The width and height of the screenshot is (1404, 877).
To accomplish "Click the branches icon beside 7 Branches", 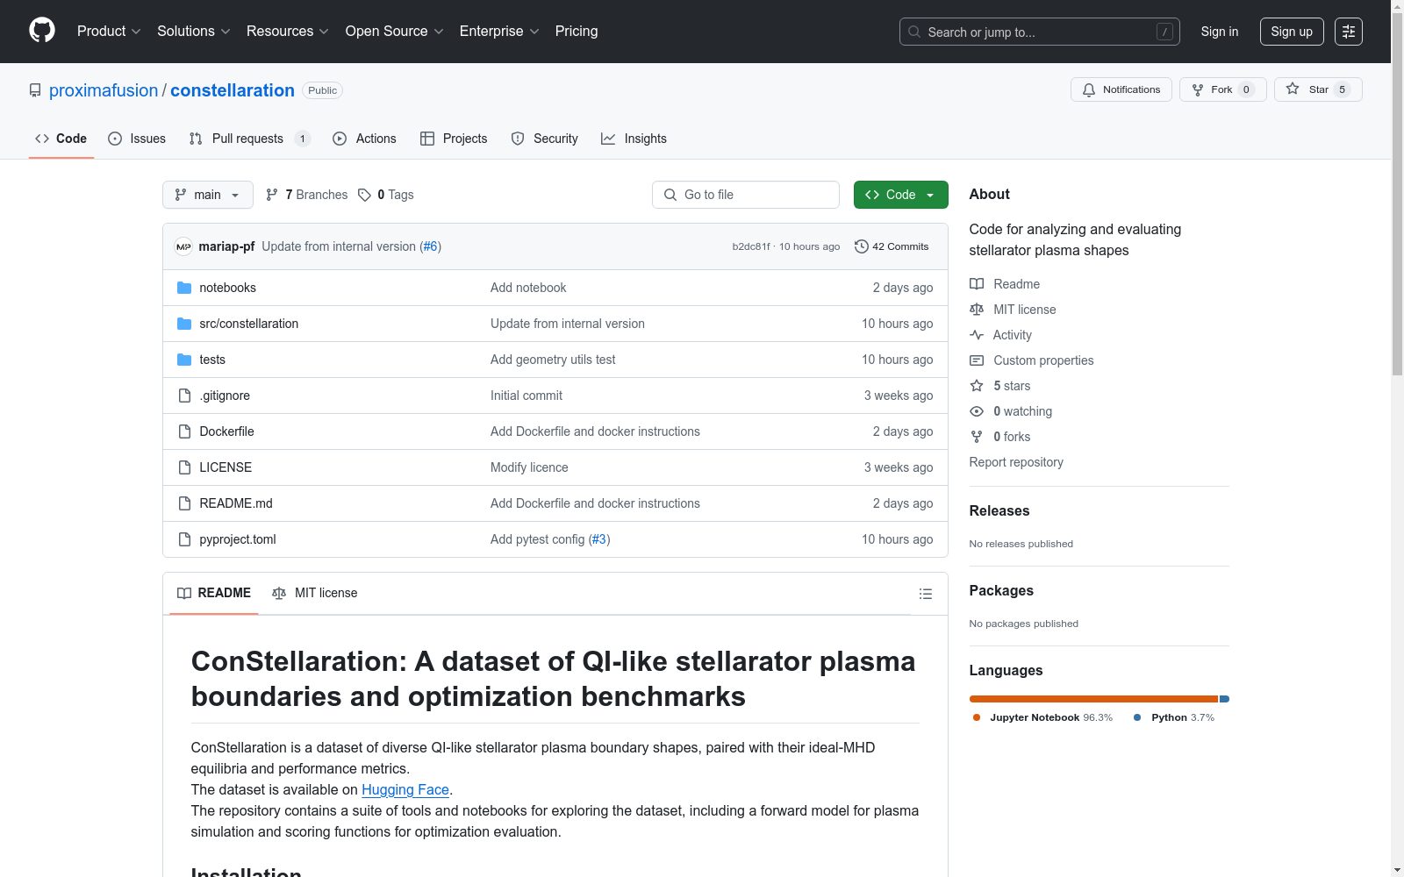I will [x=272, y=195].
